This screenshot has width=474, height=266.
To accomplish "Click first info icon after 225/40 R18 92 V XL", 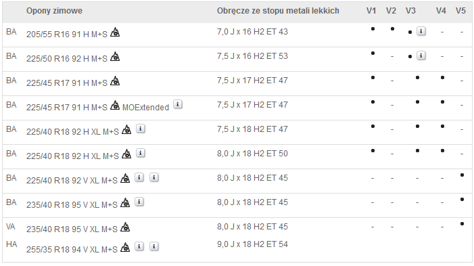I will (x=139, y=177).
